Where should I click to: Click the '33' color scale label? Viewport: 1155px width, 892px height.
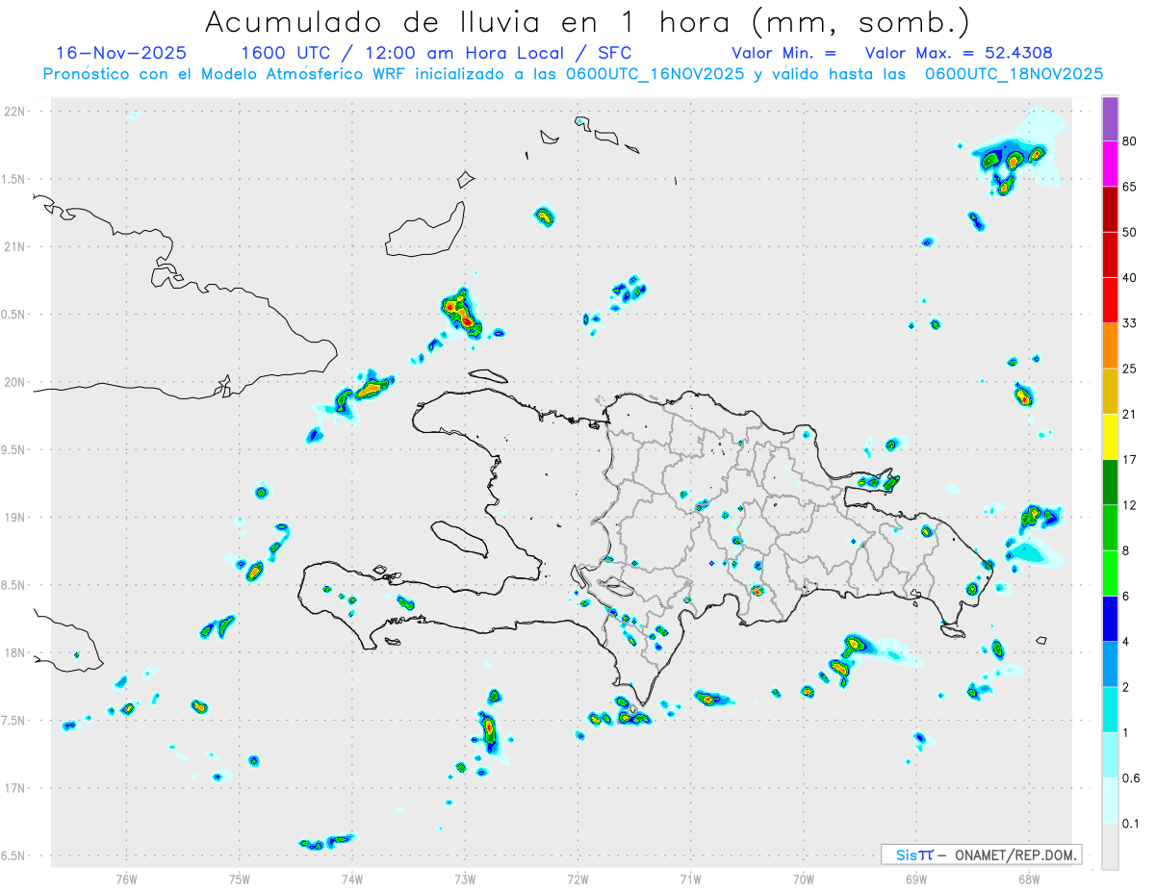click(x=1130, y=323)
